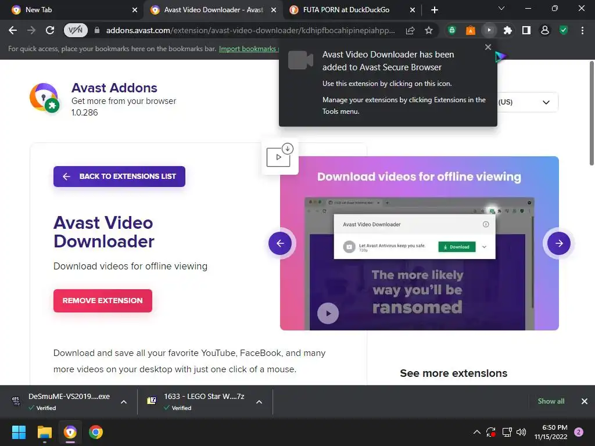Image resolution: width=595 pixels, height=446 pixels.
Task: Open browser three-dot menu
Action: (x=582, y=30)
